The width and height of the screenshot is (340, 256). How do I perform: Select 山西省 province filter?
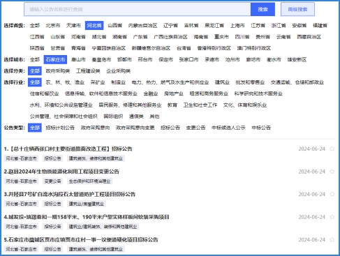pos(115,25)
